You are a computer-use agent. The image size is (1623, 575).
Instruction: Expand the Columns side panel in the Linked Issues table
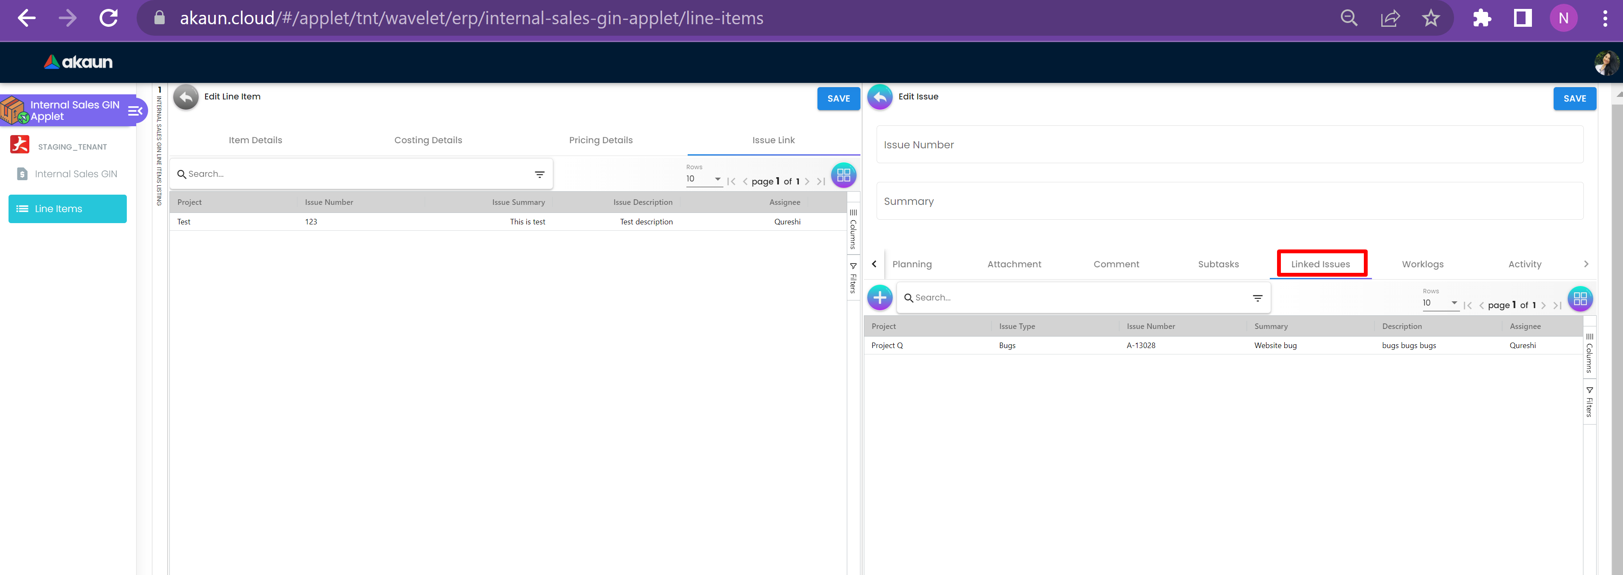[1589, 354]
